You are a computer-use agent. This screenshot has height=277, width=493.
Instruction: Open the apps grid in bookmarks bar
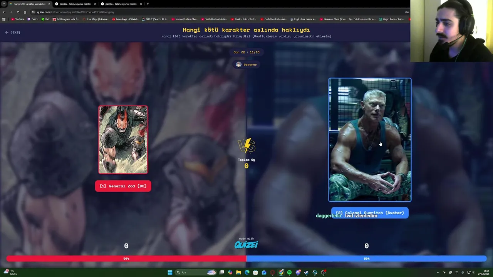pos(4,19)
